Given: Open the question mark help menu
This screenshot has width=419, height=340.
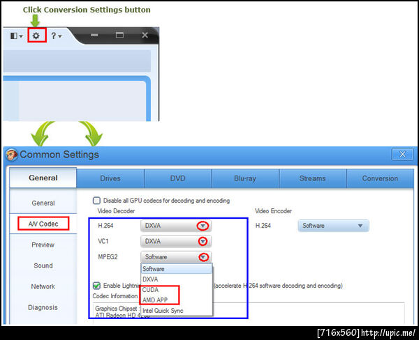Looking at the screenshot, I should pyautogui.click(x=56, y=36).
